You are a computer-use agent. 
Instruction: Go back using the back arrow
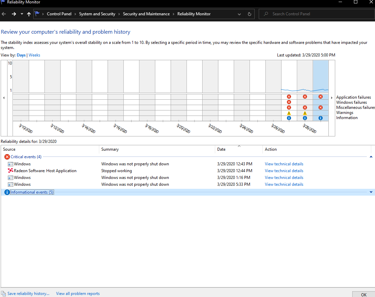[x=4, y=14]
